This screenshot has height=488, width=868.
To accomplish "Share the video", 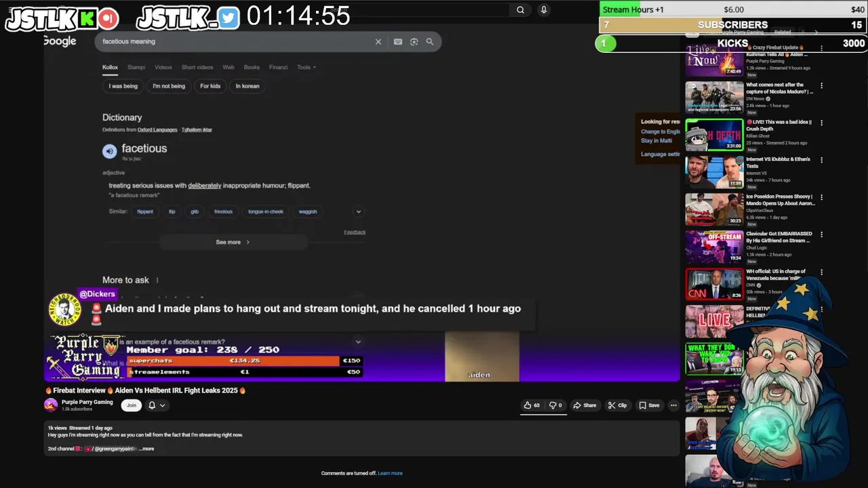I will tap(585, 405).
